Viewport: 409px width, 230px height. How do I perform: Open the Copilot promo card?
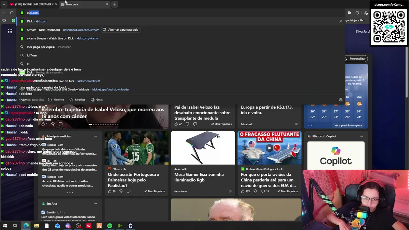pos(336,156)
